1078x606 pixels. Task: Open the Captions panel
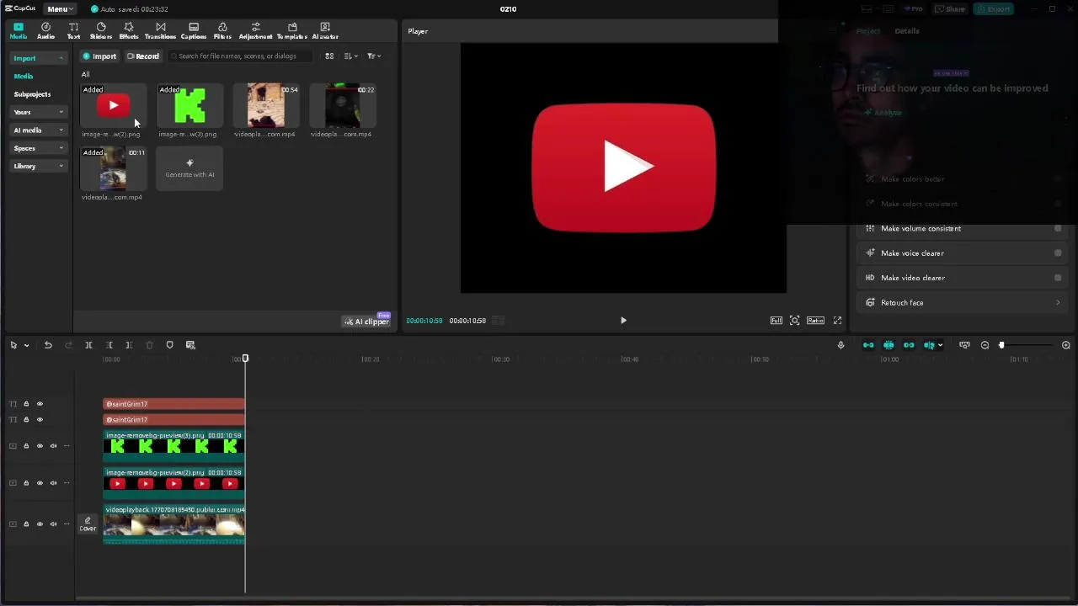coord(193,30)
